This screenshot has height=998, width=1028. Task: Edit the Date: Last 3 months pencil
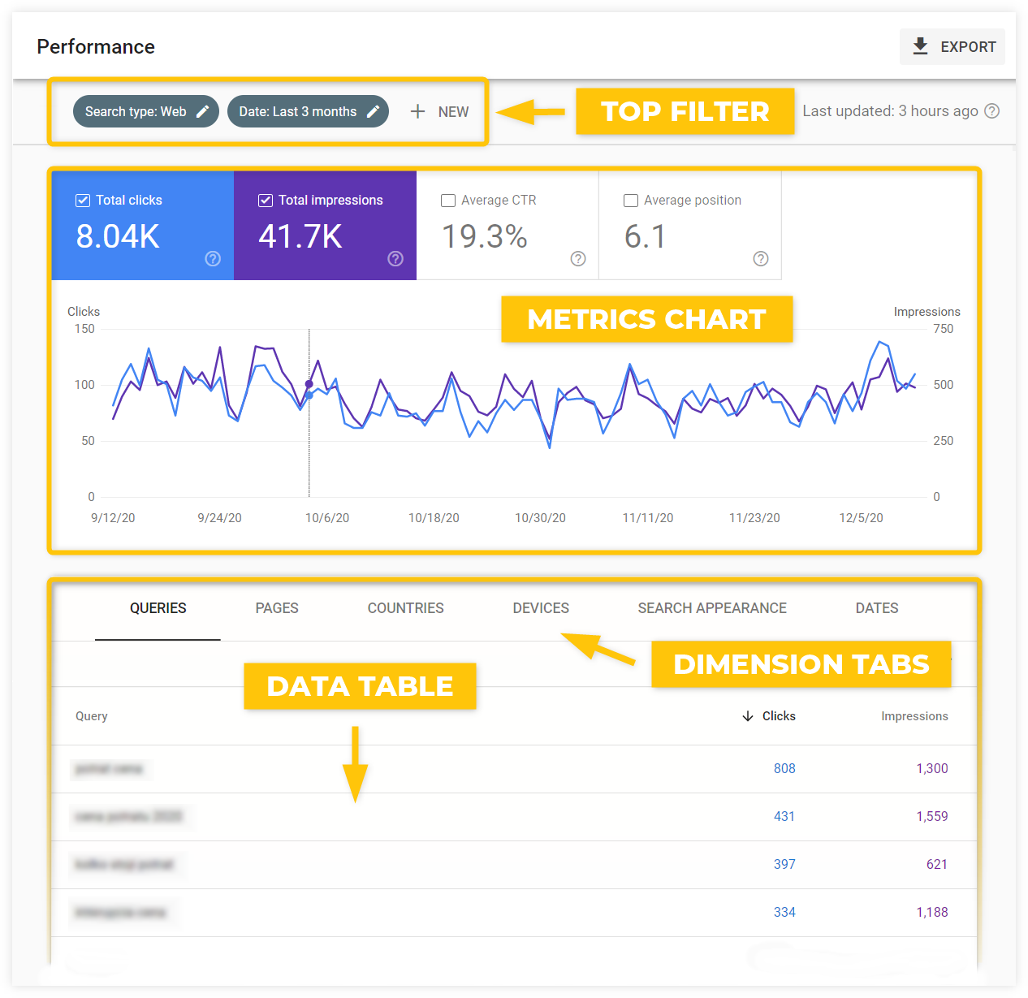point(374,111)
